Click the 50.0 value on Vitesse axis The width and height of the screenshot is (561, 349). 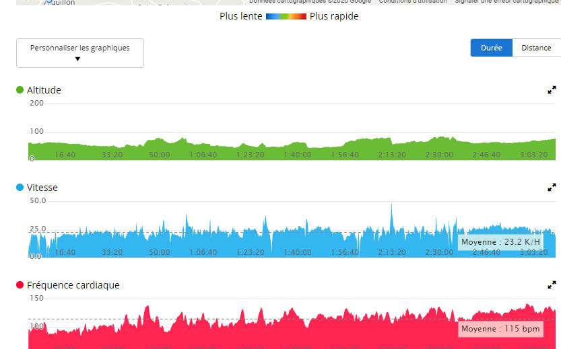pos(38,200)
